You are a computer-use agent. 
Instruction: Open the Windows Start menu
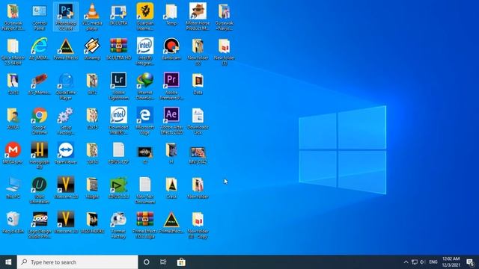pos(8,262)
